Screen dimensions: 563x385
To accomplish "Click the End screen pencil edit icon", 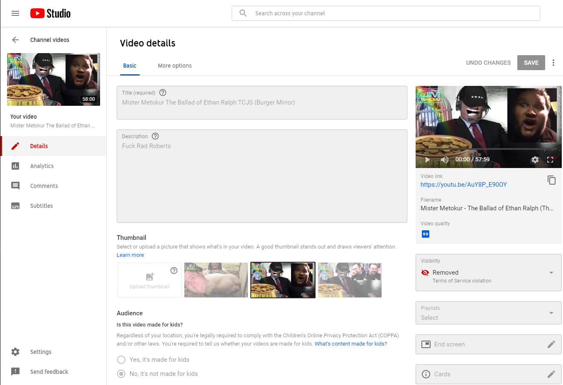I will click(551, 344).
